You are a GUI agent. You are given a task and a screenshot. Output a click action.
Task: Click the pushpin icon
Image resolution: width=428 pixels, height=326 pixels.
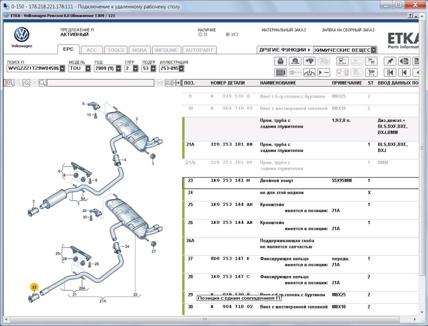click(x=390, y=61)
